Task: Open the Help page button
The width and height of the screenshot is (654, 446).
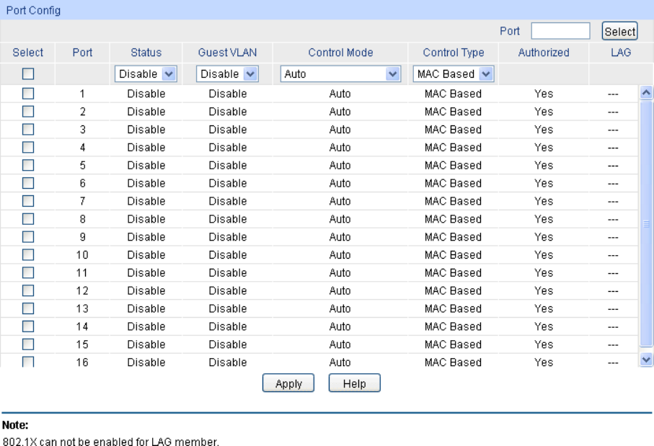Action: click(x=354, y=384)
